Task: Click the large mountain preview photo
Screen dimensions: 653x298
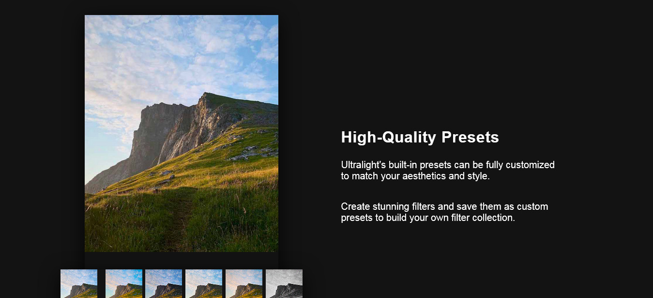Action: coord(182,133)
